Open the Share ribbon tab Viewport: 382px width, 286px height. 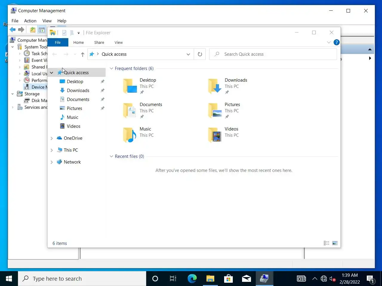(99, 42)
